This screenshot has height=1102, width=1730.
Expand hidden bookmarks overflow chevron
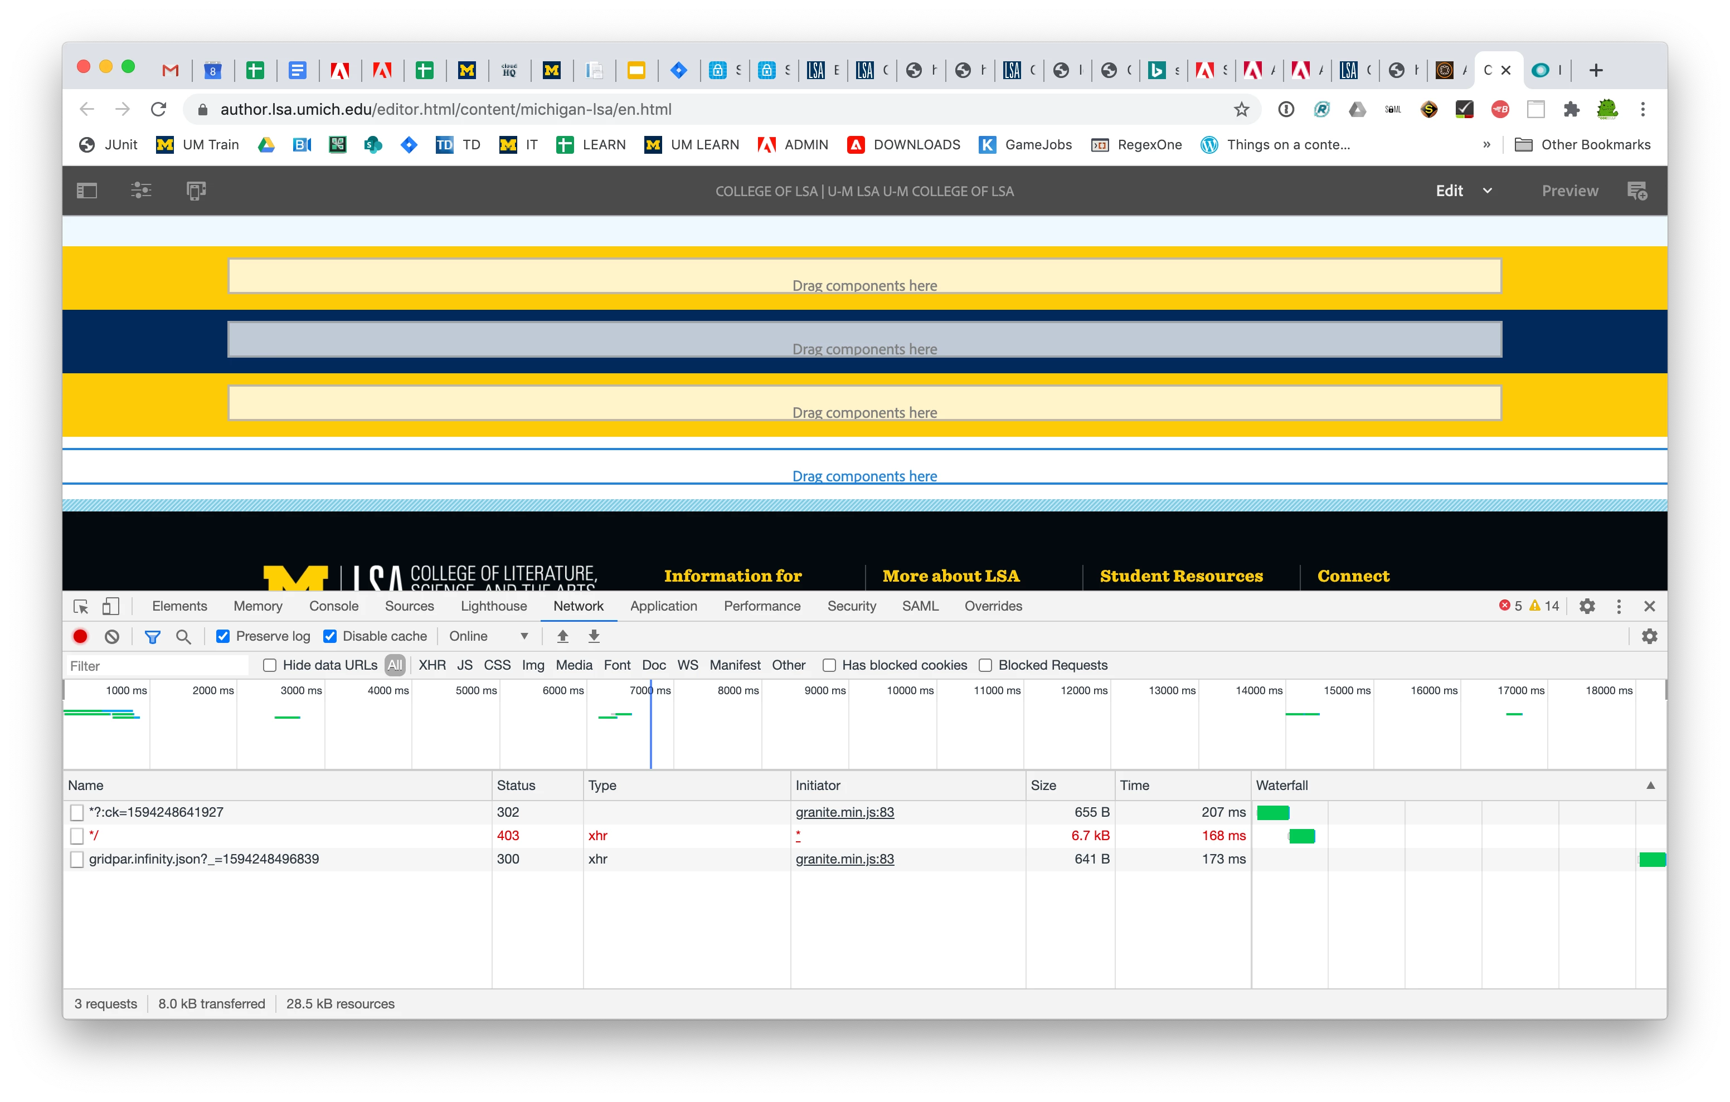(x=1486, y=145)
